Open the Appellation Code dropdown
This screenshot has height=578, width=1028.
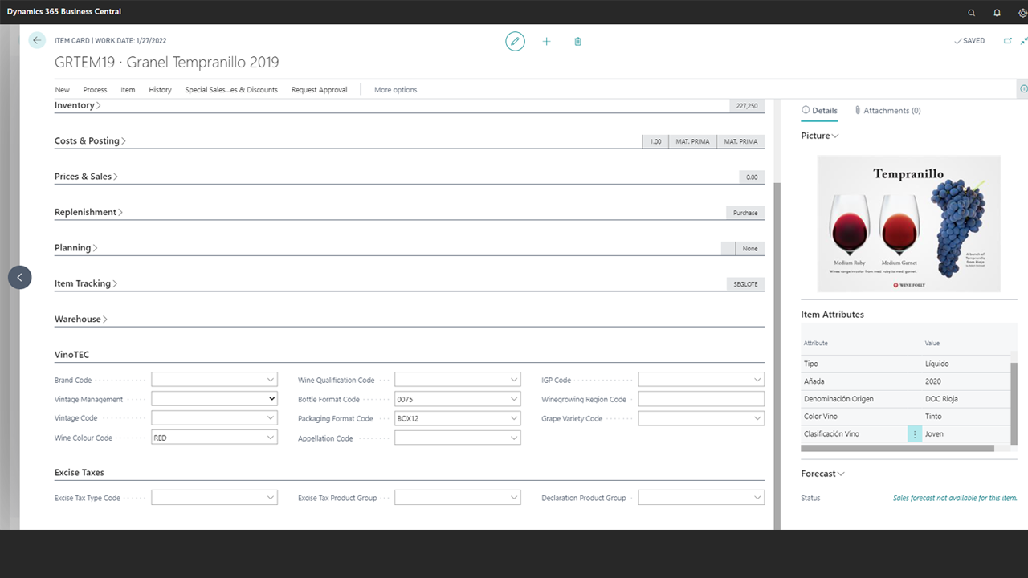tap(513, 438)
